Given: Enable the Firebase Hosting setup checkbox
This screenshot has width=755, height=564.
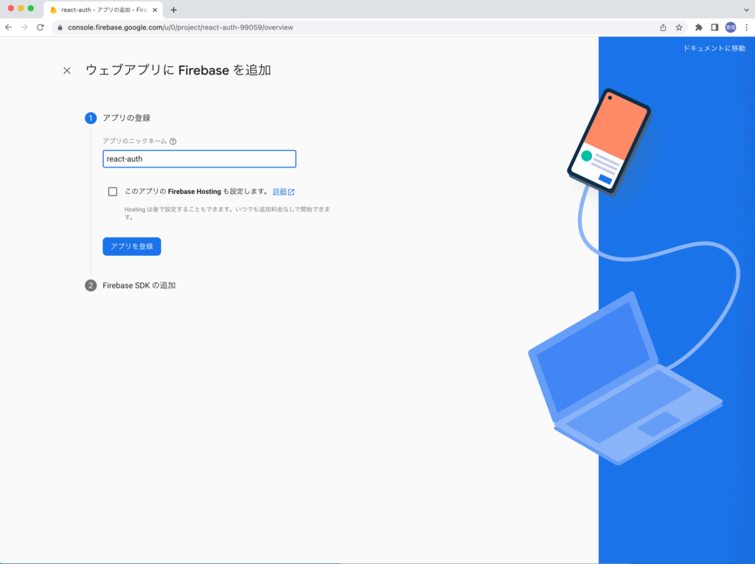Looking at the screenshot, I should tap(113, 192).
